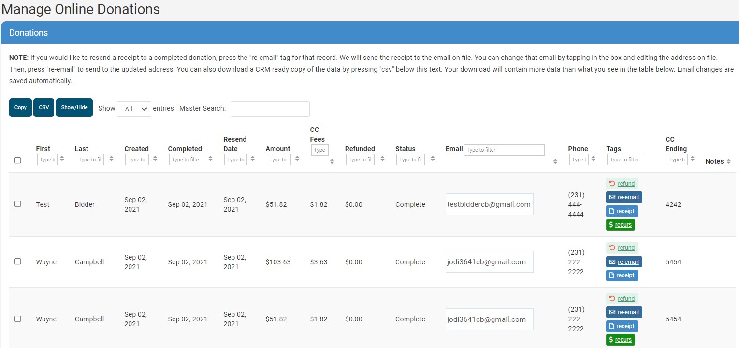
Task: Click recurs tag on last Wayne Campbell row
Action: (620, 340)
